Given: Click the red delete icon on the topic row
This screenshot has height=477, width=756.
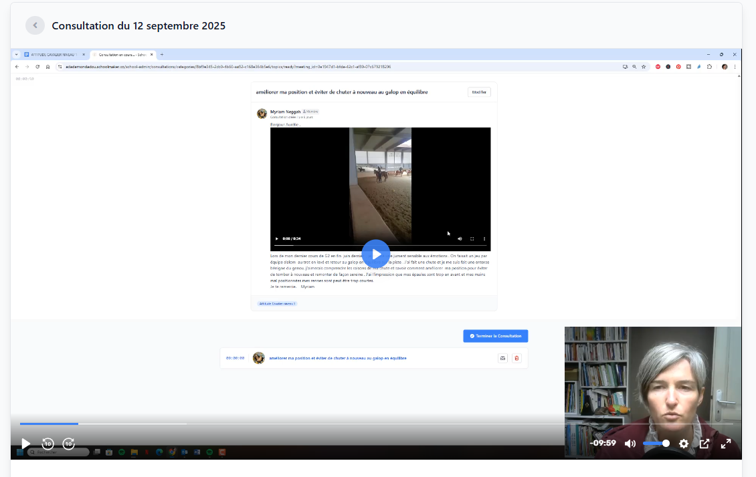Looking at the screenshot, I should [x=516, y=358].
